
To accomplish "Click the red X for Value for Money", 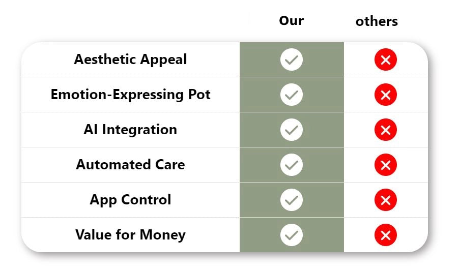I will click(x=386, y=235).
